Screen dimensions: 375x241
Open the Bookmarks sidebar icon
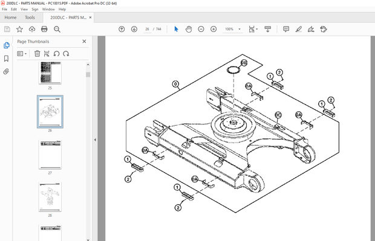(x=7, y=59)
